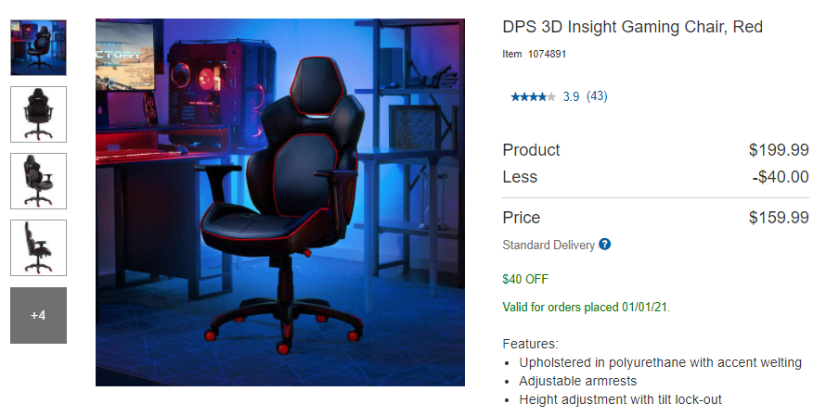The height and width of the screenshot is (416, 839).
Task: Select the front-view chair thumbnail
Action: (39, 114)
